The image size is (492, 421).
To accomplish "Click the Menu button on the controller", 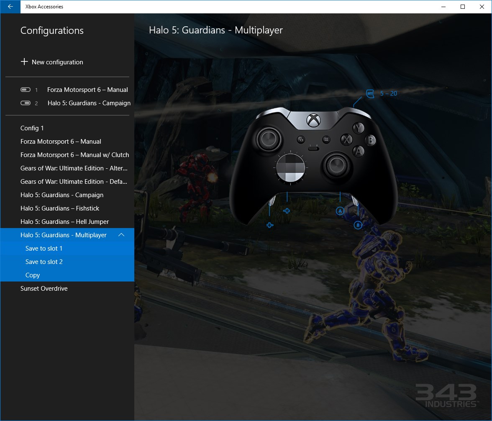I will (326, 139).
